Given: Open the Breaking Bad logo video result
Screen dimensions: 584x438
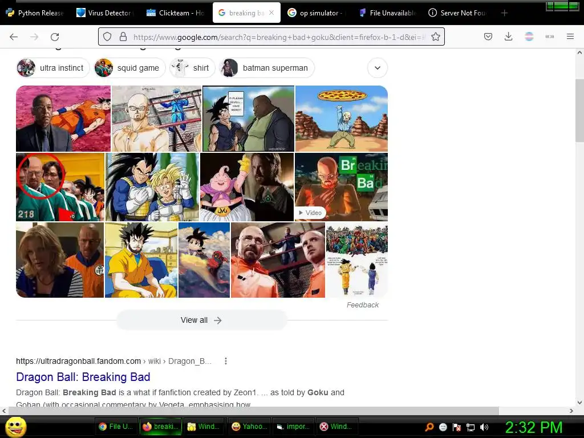Looking at the screenshot, I should [341, 187].
